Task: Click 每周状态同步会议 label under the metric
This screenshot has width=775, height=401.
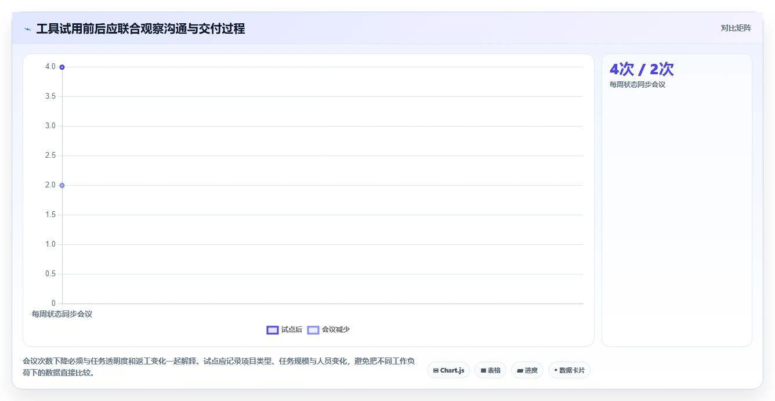Action: (637, 85)
